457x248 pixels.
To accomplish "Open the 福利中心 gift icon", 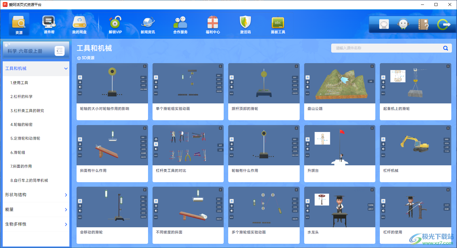I will [213, 24].
